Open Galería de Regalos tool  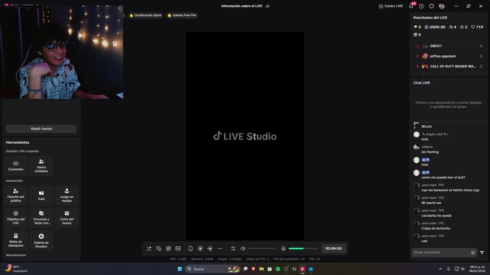41,240
